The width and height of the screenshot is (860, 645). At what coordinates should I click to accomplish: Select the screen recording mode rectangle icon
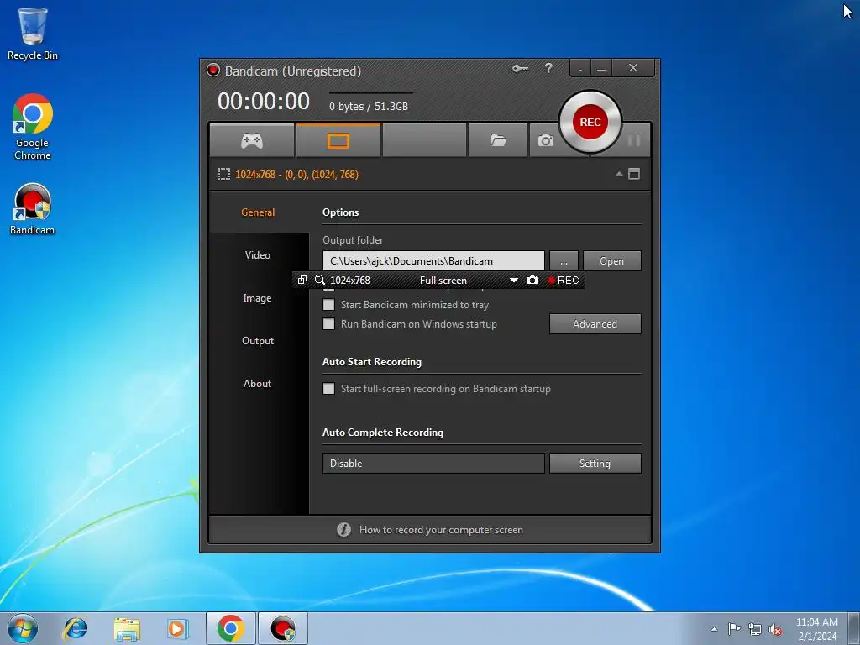point(338,141)
